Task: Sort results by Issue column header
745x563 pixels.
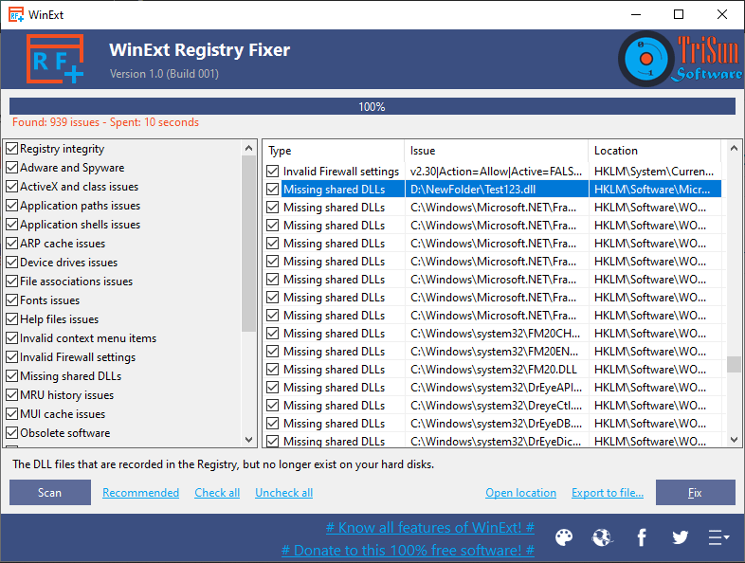Action: tap(497, 151)
